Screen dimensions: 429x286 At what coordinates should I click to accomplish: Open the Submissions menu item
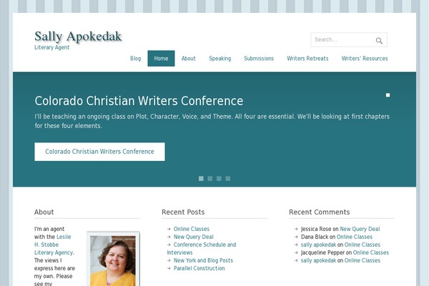click(259, 59)
